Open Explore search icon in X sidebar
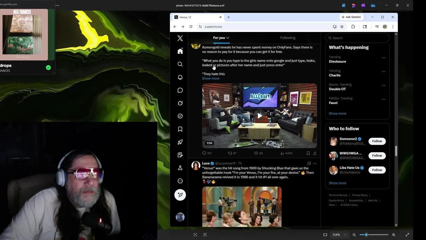This screenshot has height=240, width=426. (x=180, y=64)
